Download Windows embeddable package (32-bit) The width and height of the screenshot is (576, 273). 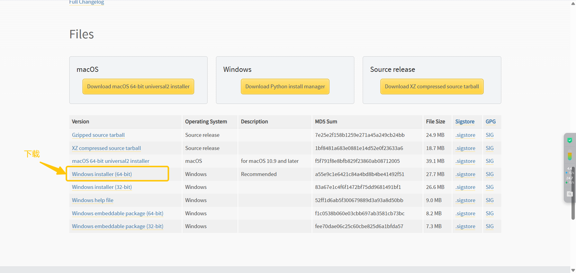tap(117, 227)
